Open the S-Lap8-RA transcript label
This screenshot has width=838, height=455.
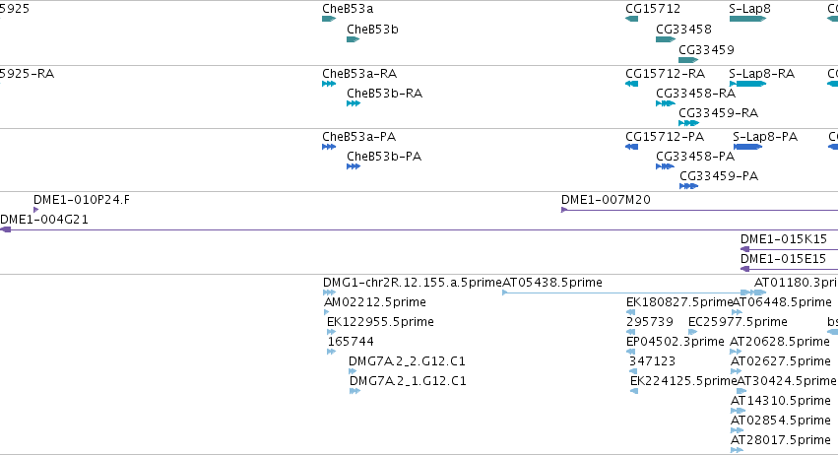pos(761,74)
